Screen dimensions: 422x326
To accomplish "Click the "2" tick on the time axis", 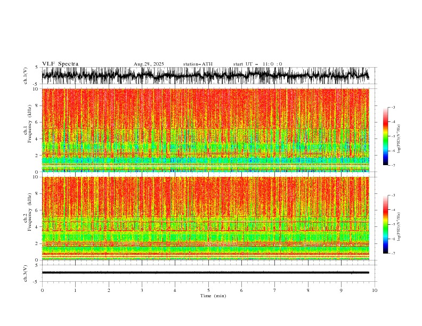I will 109,290.
